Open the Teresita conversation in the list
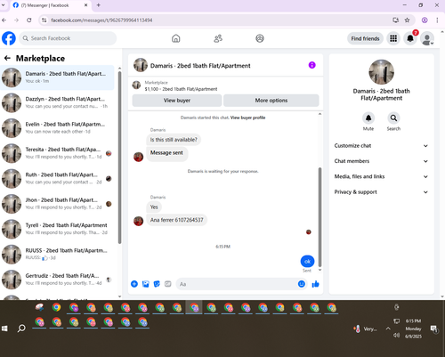 click(x=57, y=153)
